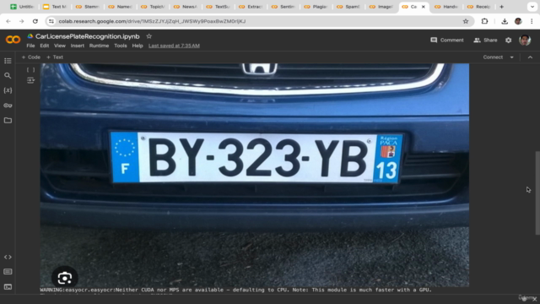Open a new browser tab
The image size is (540, 304).
click(501, 7)
